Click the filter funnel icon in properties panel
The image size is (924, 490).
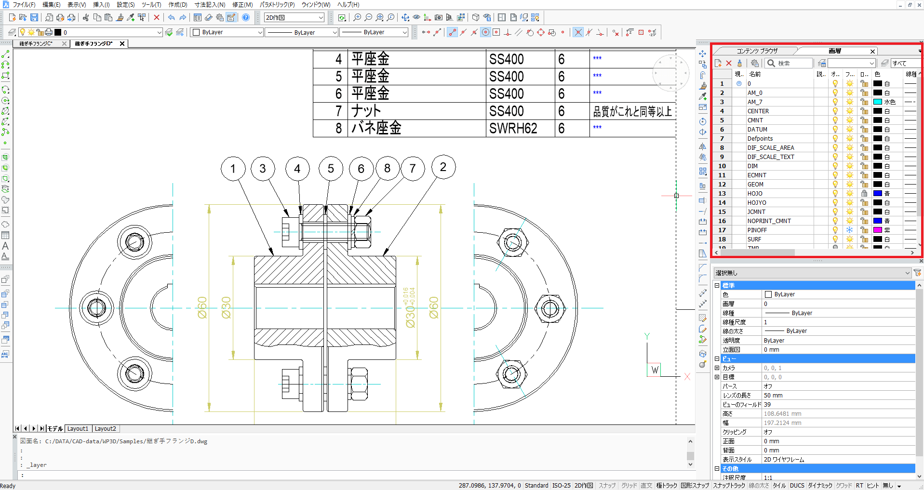coord(917,273)
